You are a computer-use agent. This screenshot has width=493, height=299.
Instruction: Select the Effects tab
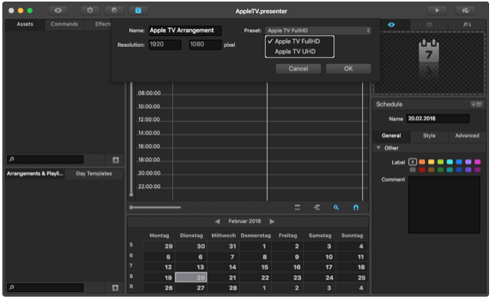coord(103,24)
